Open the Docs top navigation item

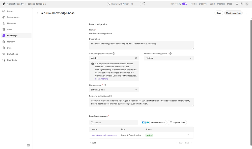point(230,4)
